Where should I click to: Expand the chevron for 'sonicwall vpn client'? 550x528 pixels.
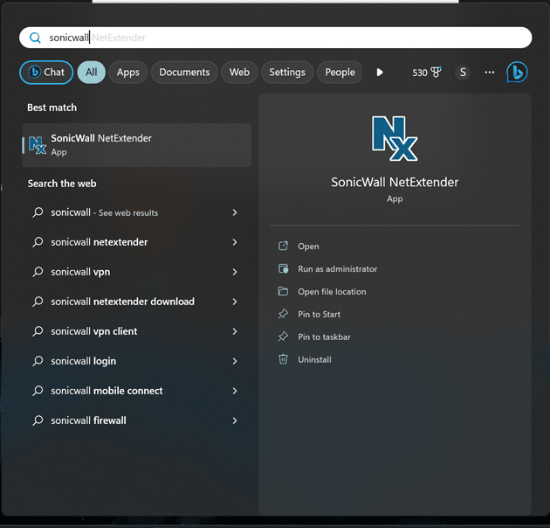click(235, 331)
